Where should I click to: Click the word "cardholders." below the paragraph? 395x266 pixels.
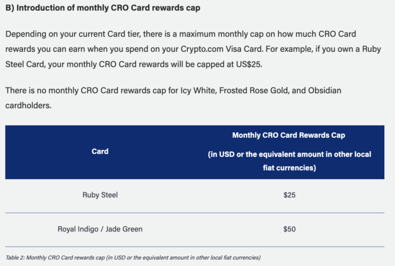pos(29,106)
